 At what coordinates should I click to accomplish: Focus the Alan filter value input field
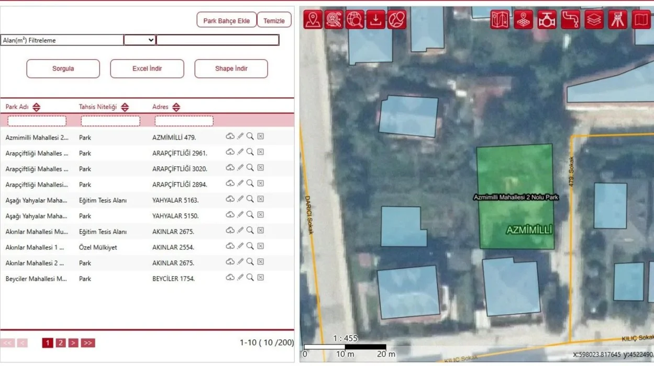[x=218, y=40]
